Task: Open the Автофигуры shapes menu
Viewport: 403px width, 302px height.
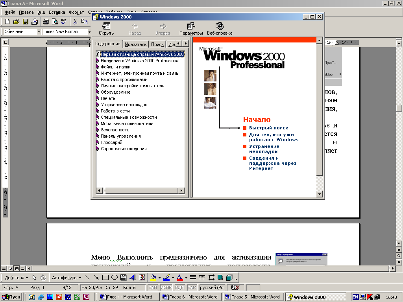Action: tap(67, 278)
